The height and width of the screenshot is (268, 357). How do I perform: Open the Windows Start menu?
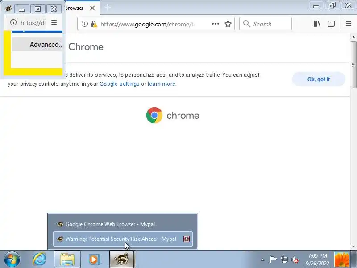pyautogui.click(x=12, y=260)
